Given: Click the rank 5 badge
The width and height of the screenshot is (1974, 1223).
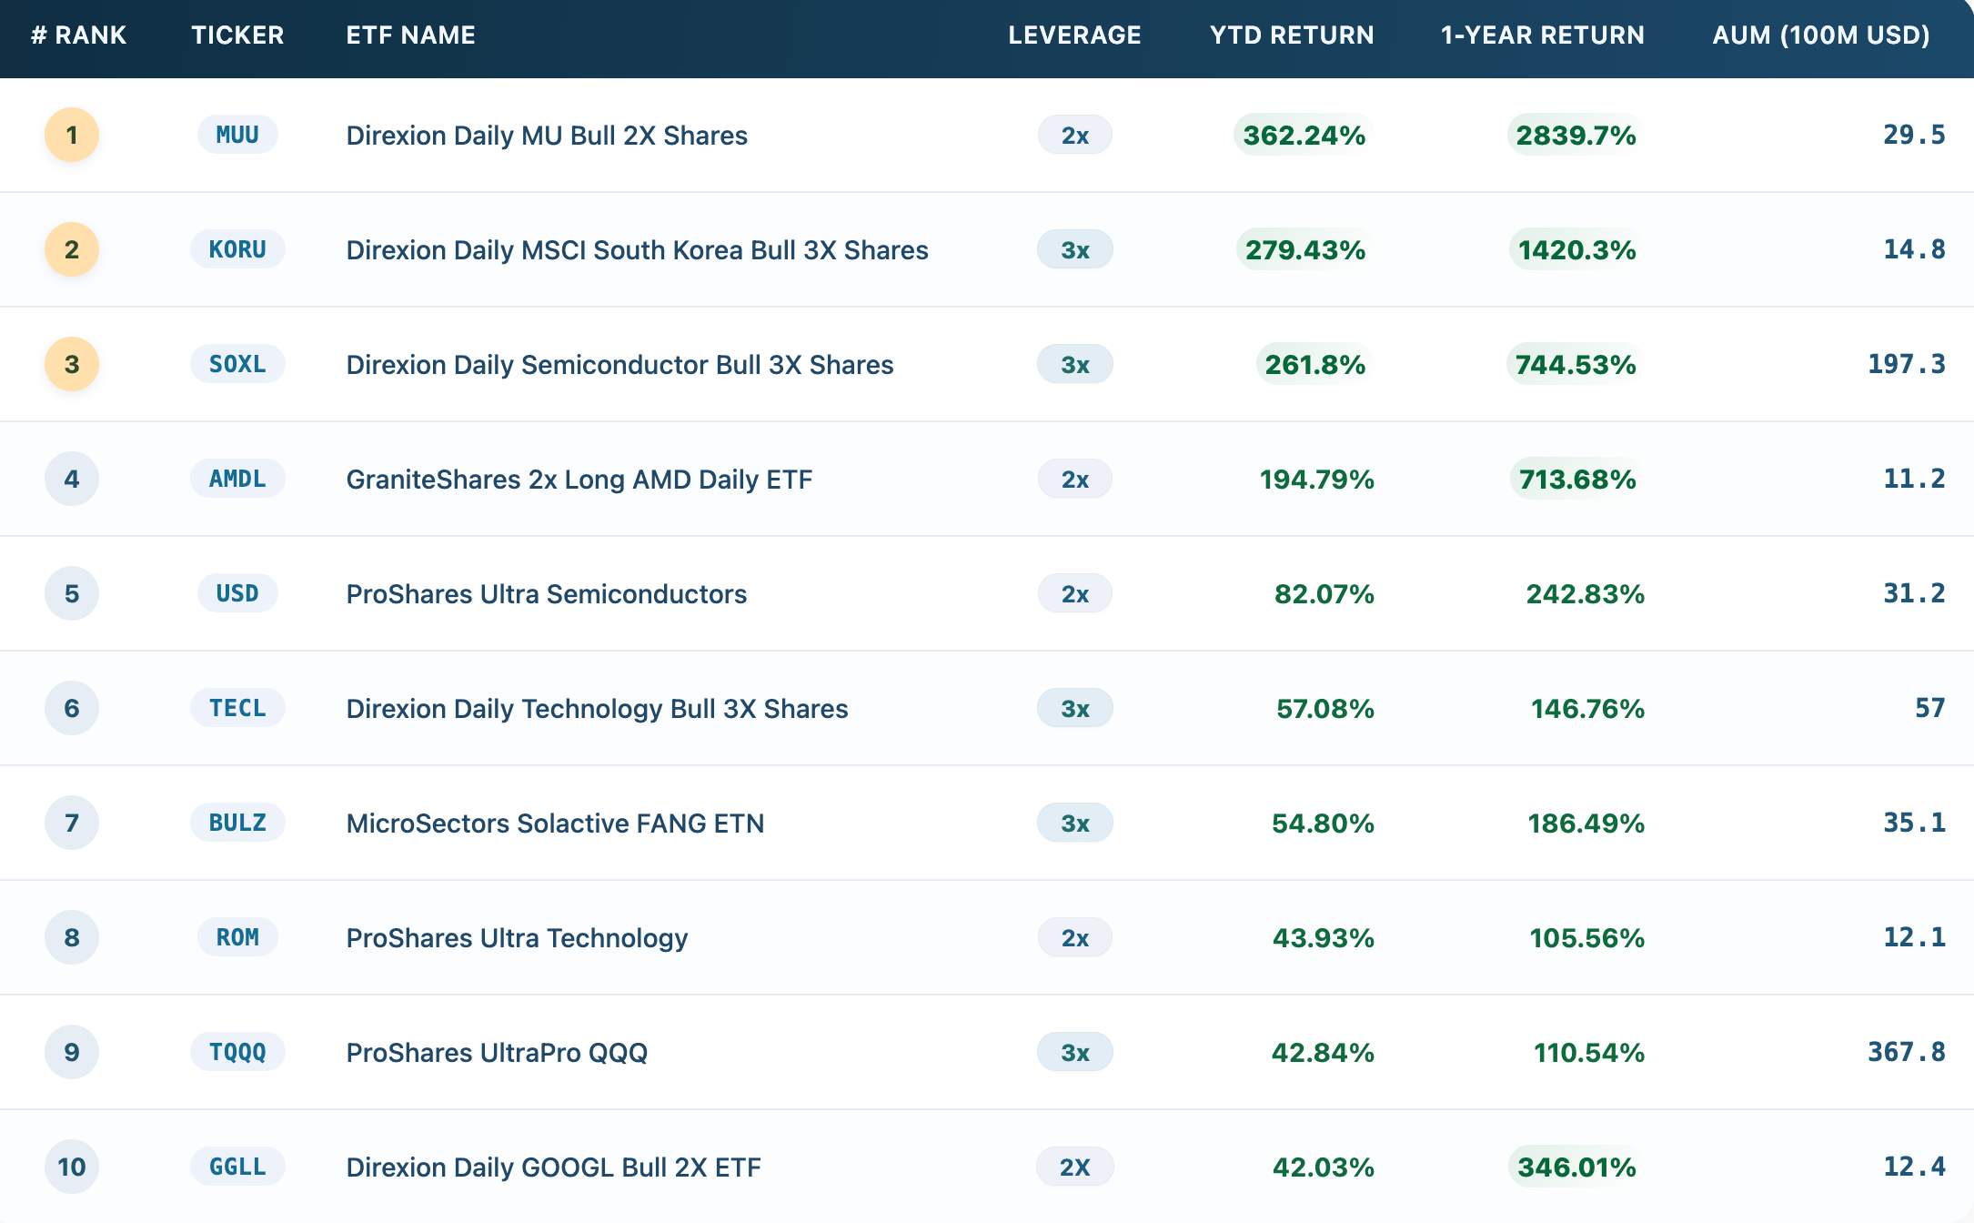Looking at the screenshot, I should tap(72, 593).
